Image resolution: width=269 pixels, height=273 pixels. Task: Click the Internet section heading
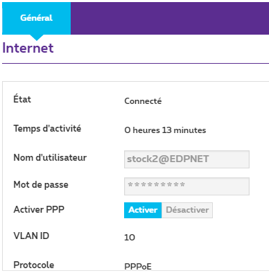(x=28, y=48)
